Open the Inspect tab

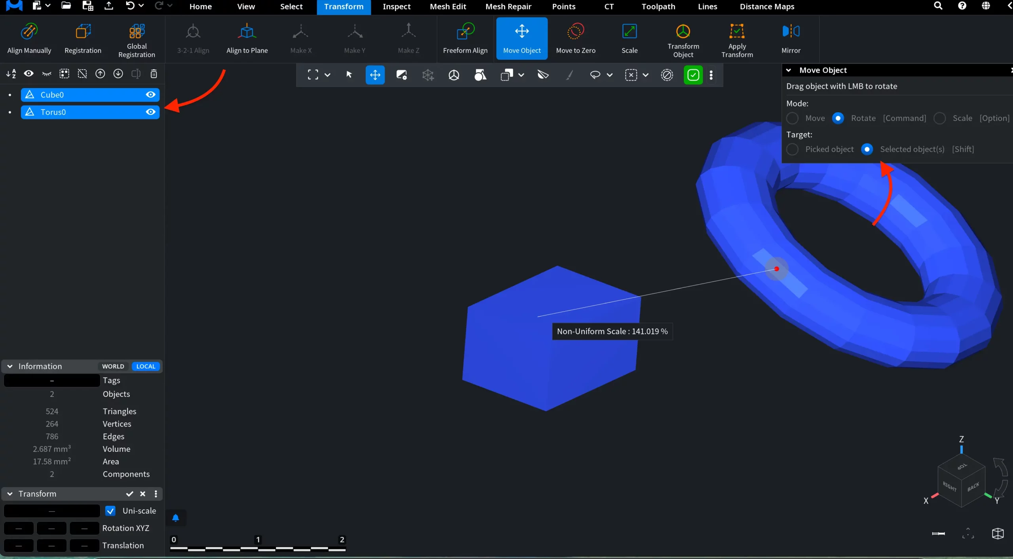396,7
